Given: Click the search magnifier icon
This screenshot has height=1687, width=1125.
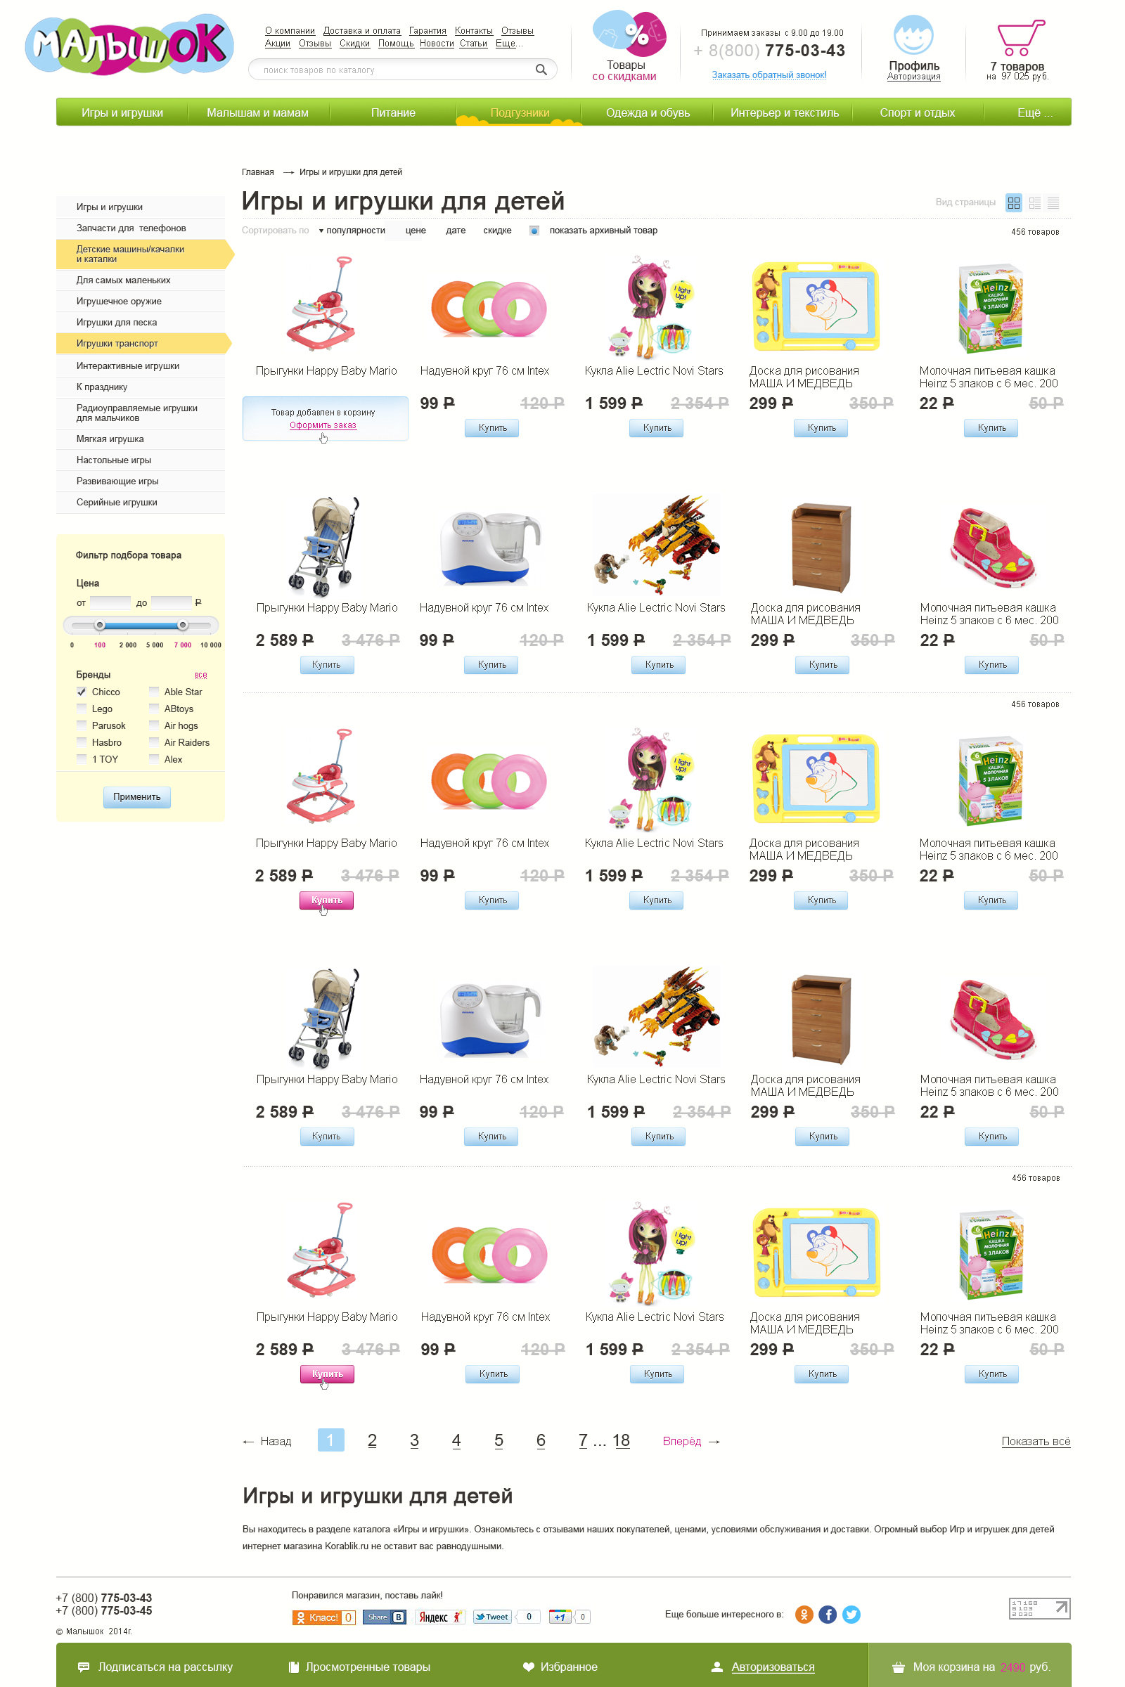Looking at the screenshot, I should pyautogui.click(x=541, y=70).
